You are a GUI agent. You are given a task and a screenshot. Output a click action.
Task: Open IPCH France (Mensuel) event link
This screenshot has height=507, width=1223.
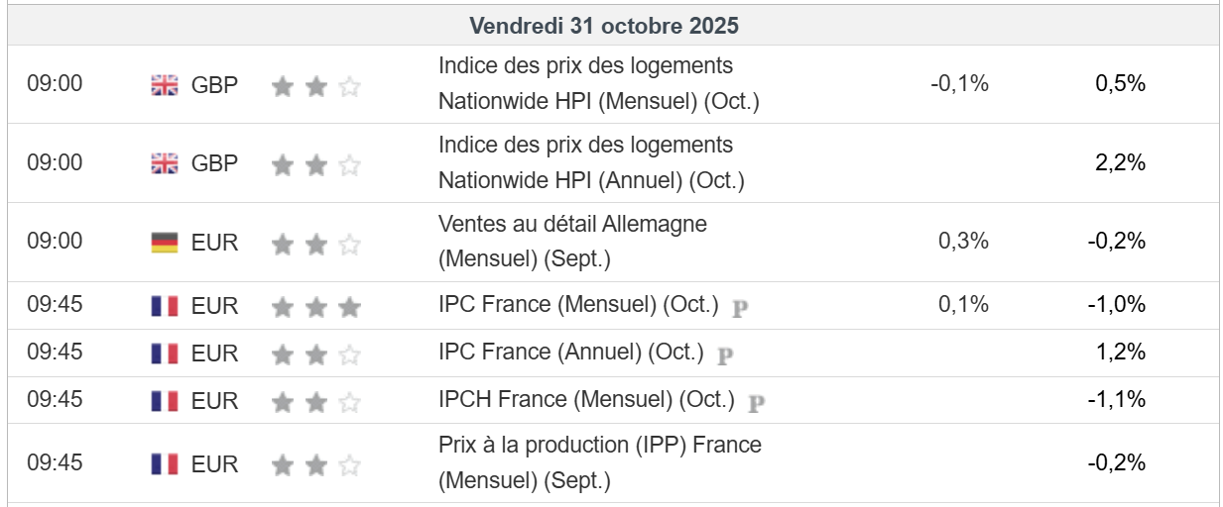586,400
